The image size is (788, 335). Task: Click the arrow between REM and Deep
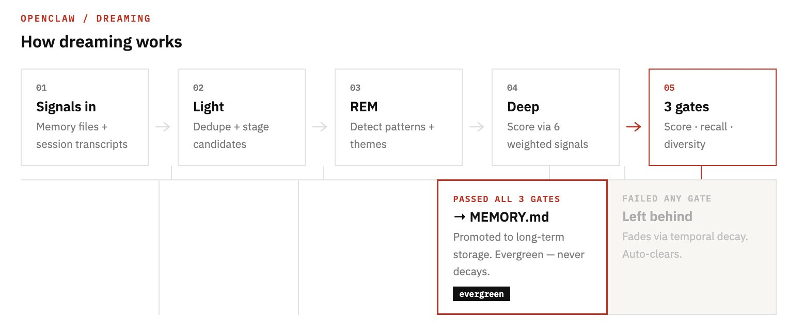click(477, 127)
